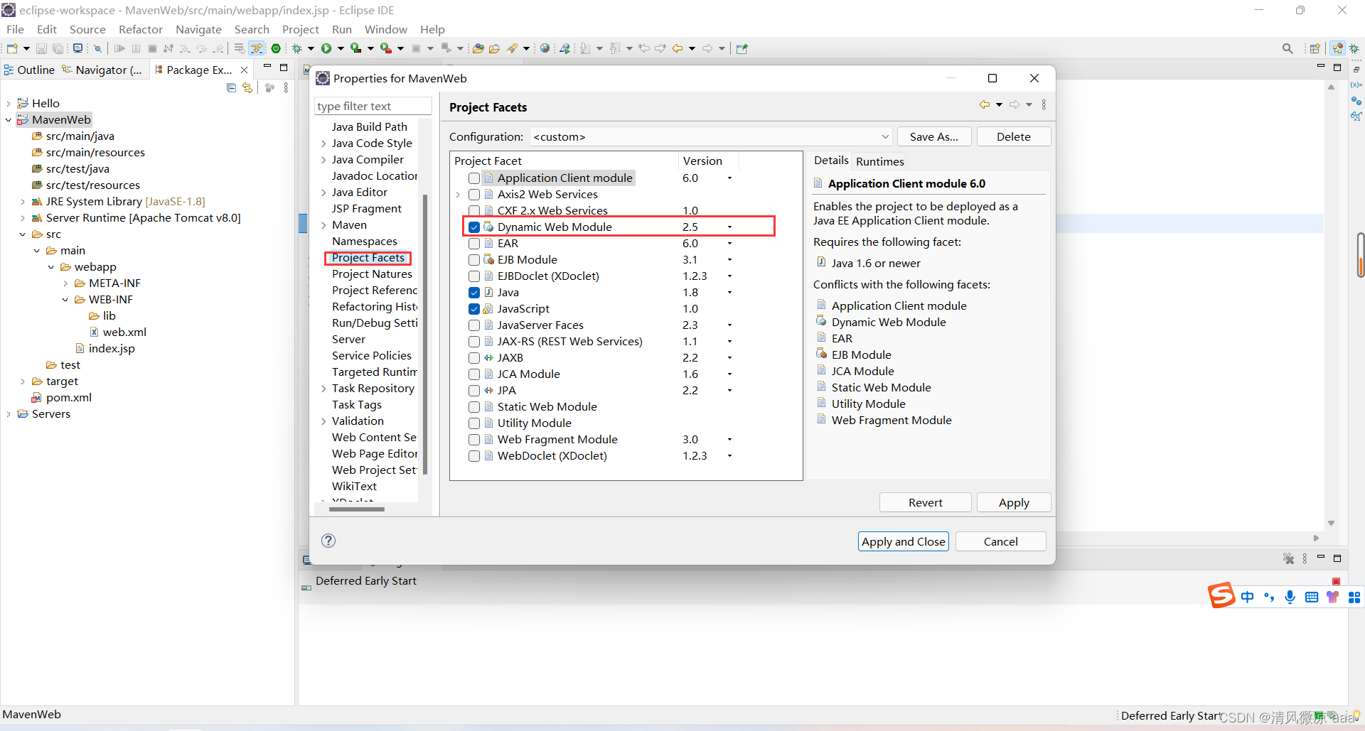Open the Window menu
The image size is (1365, 731).
(385, 29)
